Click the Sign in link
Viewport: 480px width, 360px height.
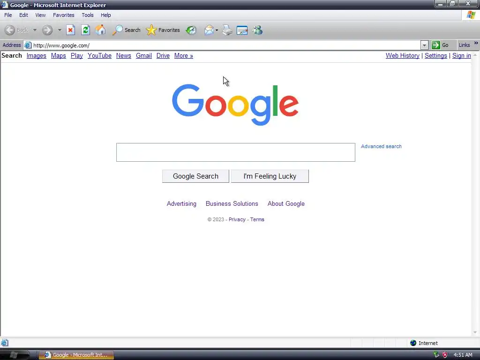[462, 56]
